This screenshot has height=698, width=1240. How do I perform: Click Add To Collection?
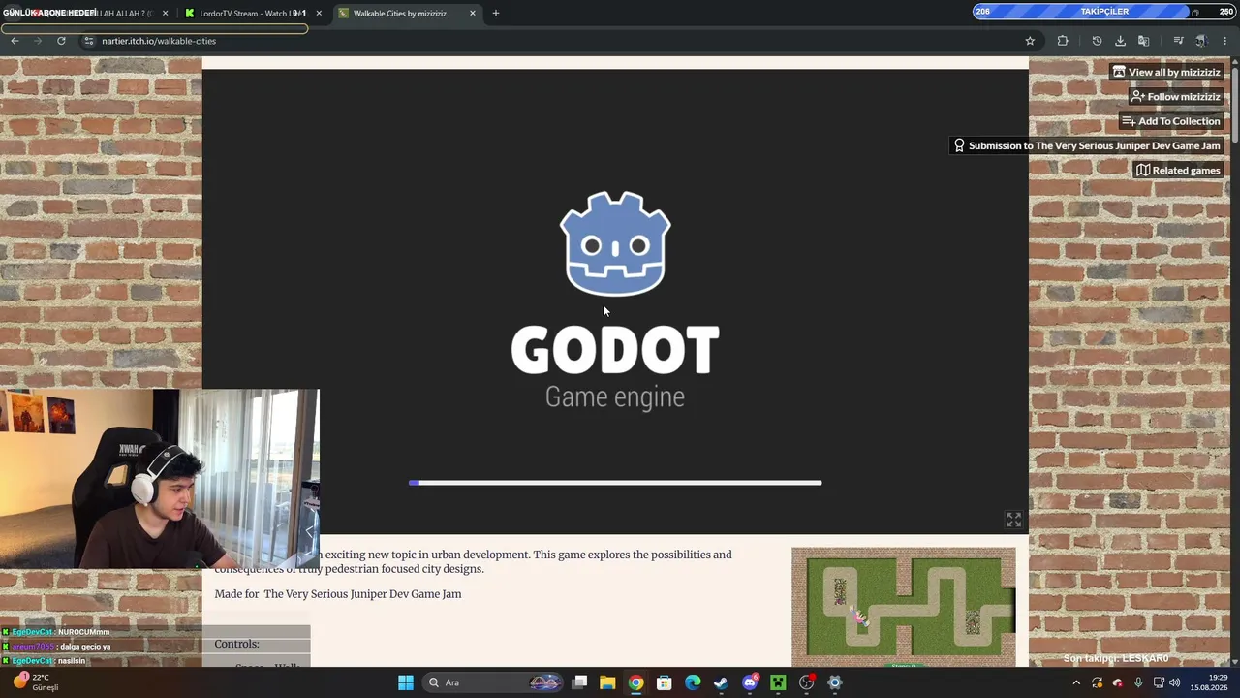[1170, 121]
